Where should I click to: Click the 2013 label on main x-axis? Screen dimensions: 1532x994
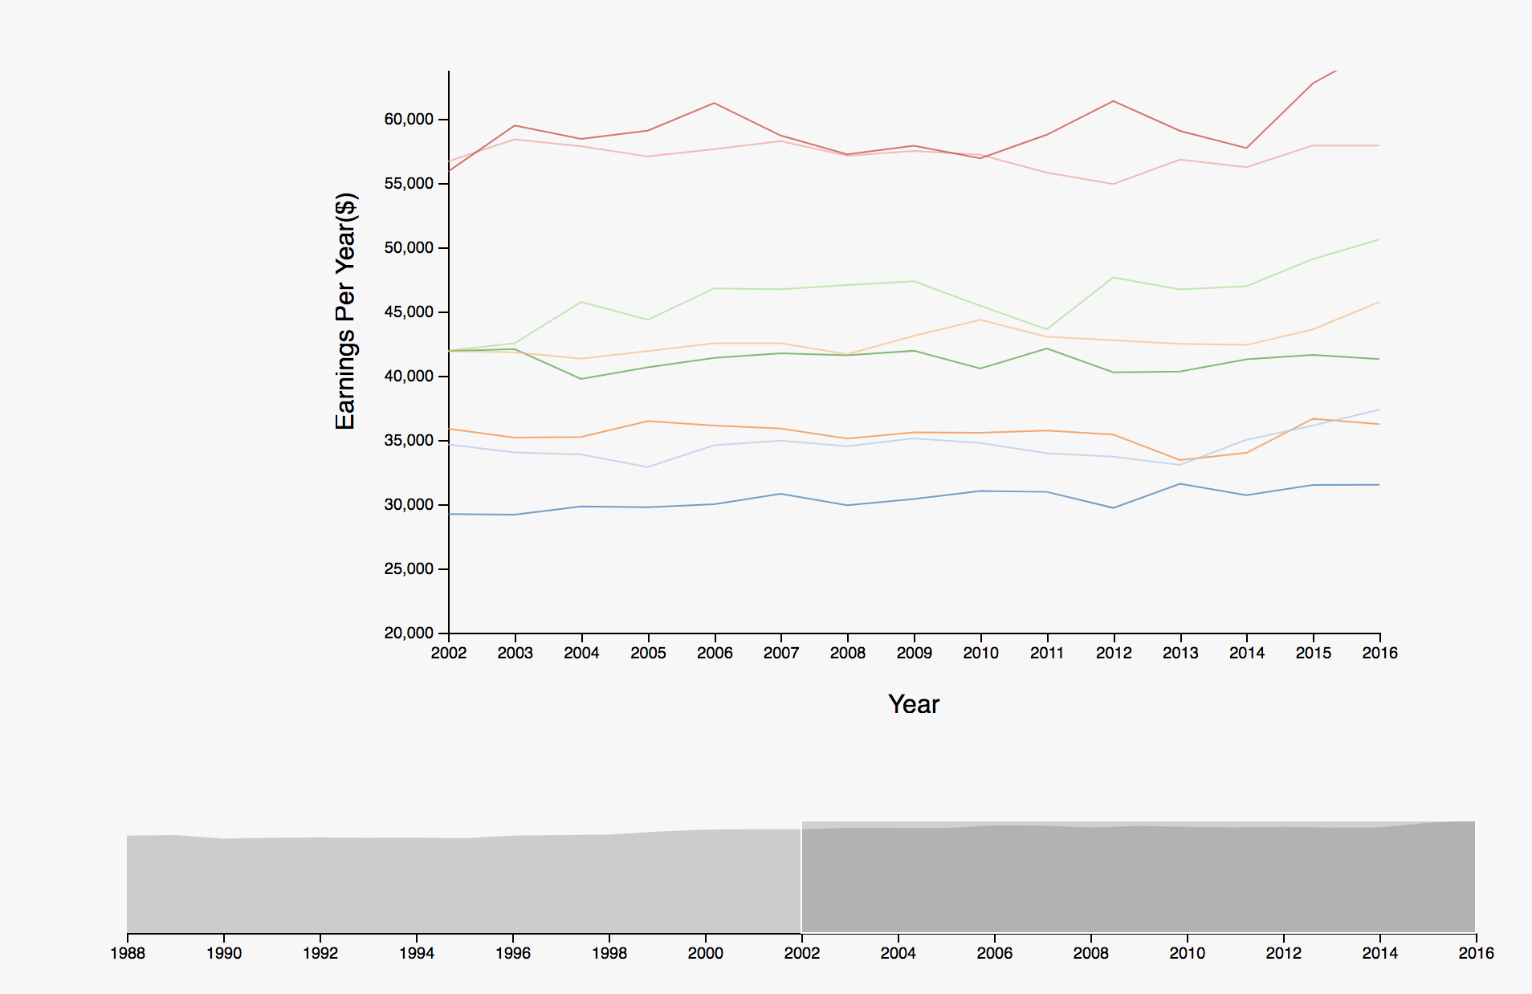pyautogui.click(x=1180, y=653)
